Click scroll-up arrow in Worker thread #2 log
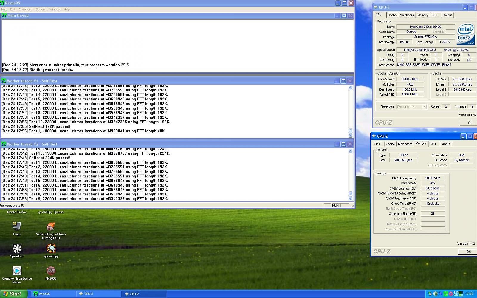Image resolution: width=477 pixels, height=298 pixels. tap(351, 151)
